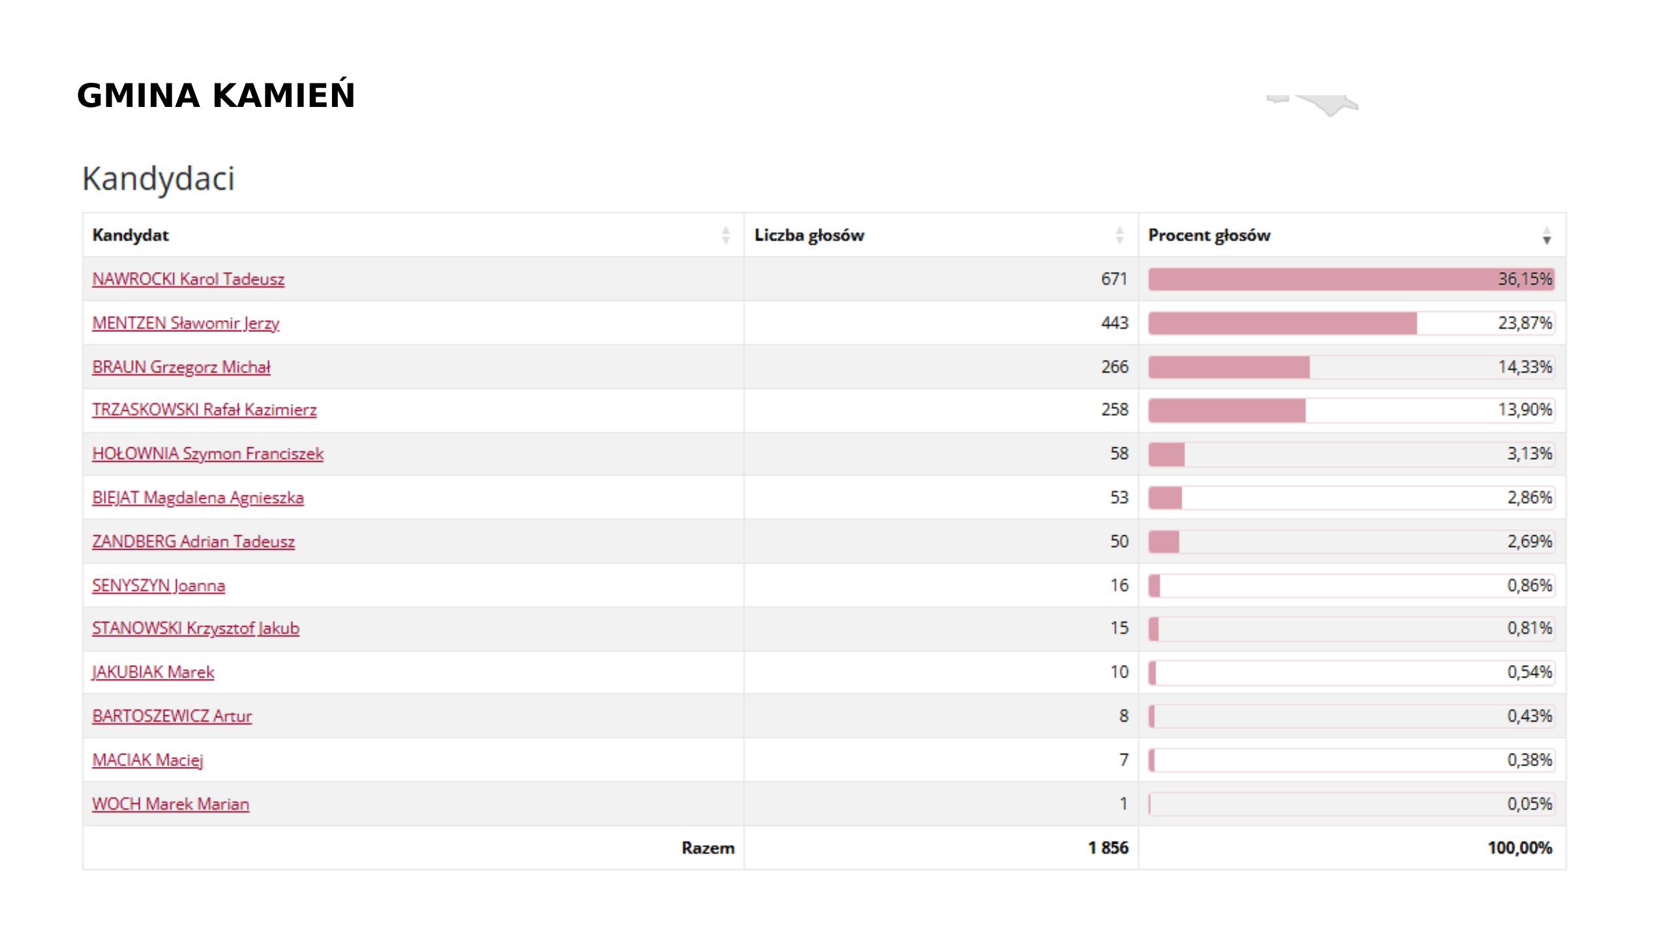Select BARTOSZEWICZ Artur link

click(172, 716)
